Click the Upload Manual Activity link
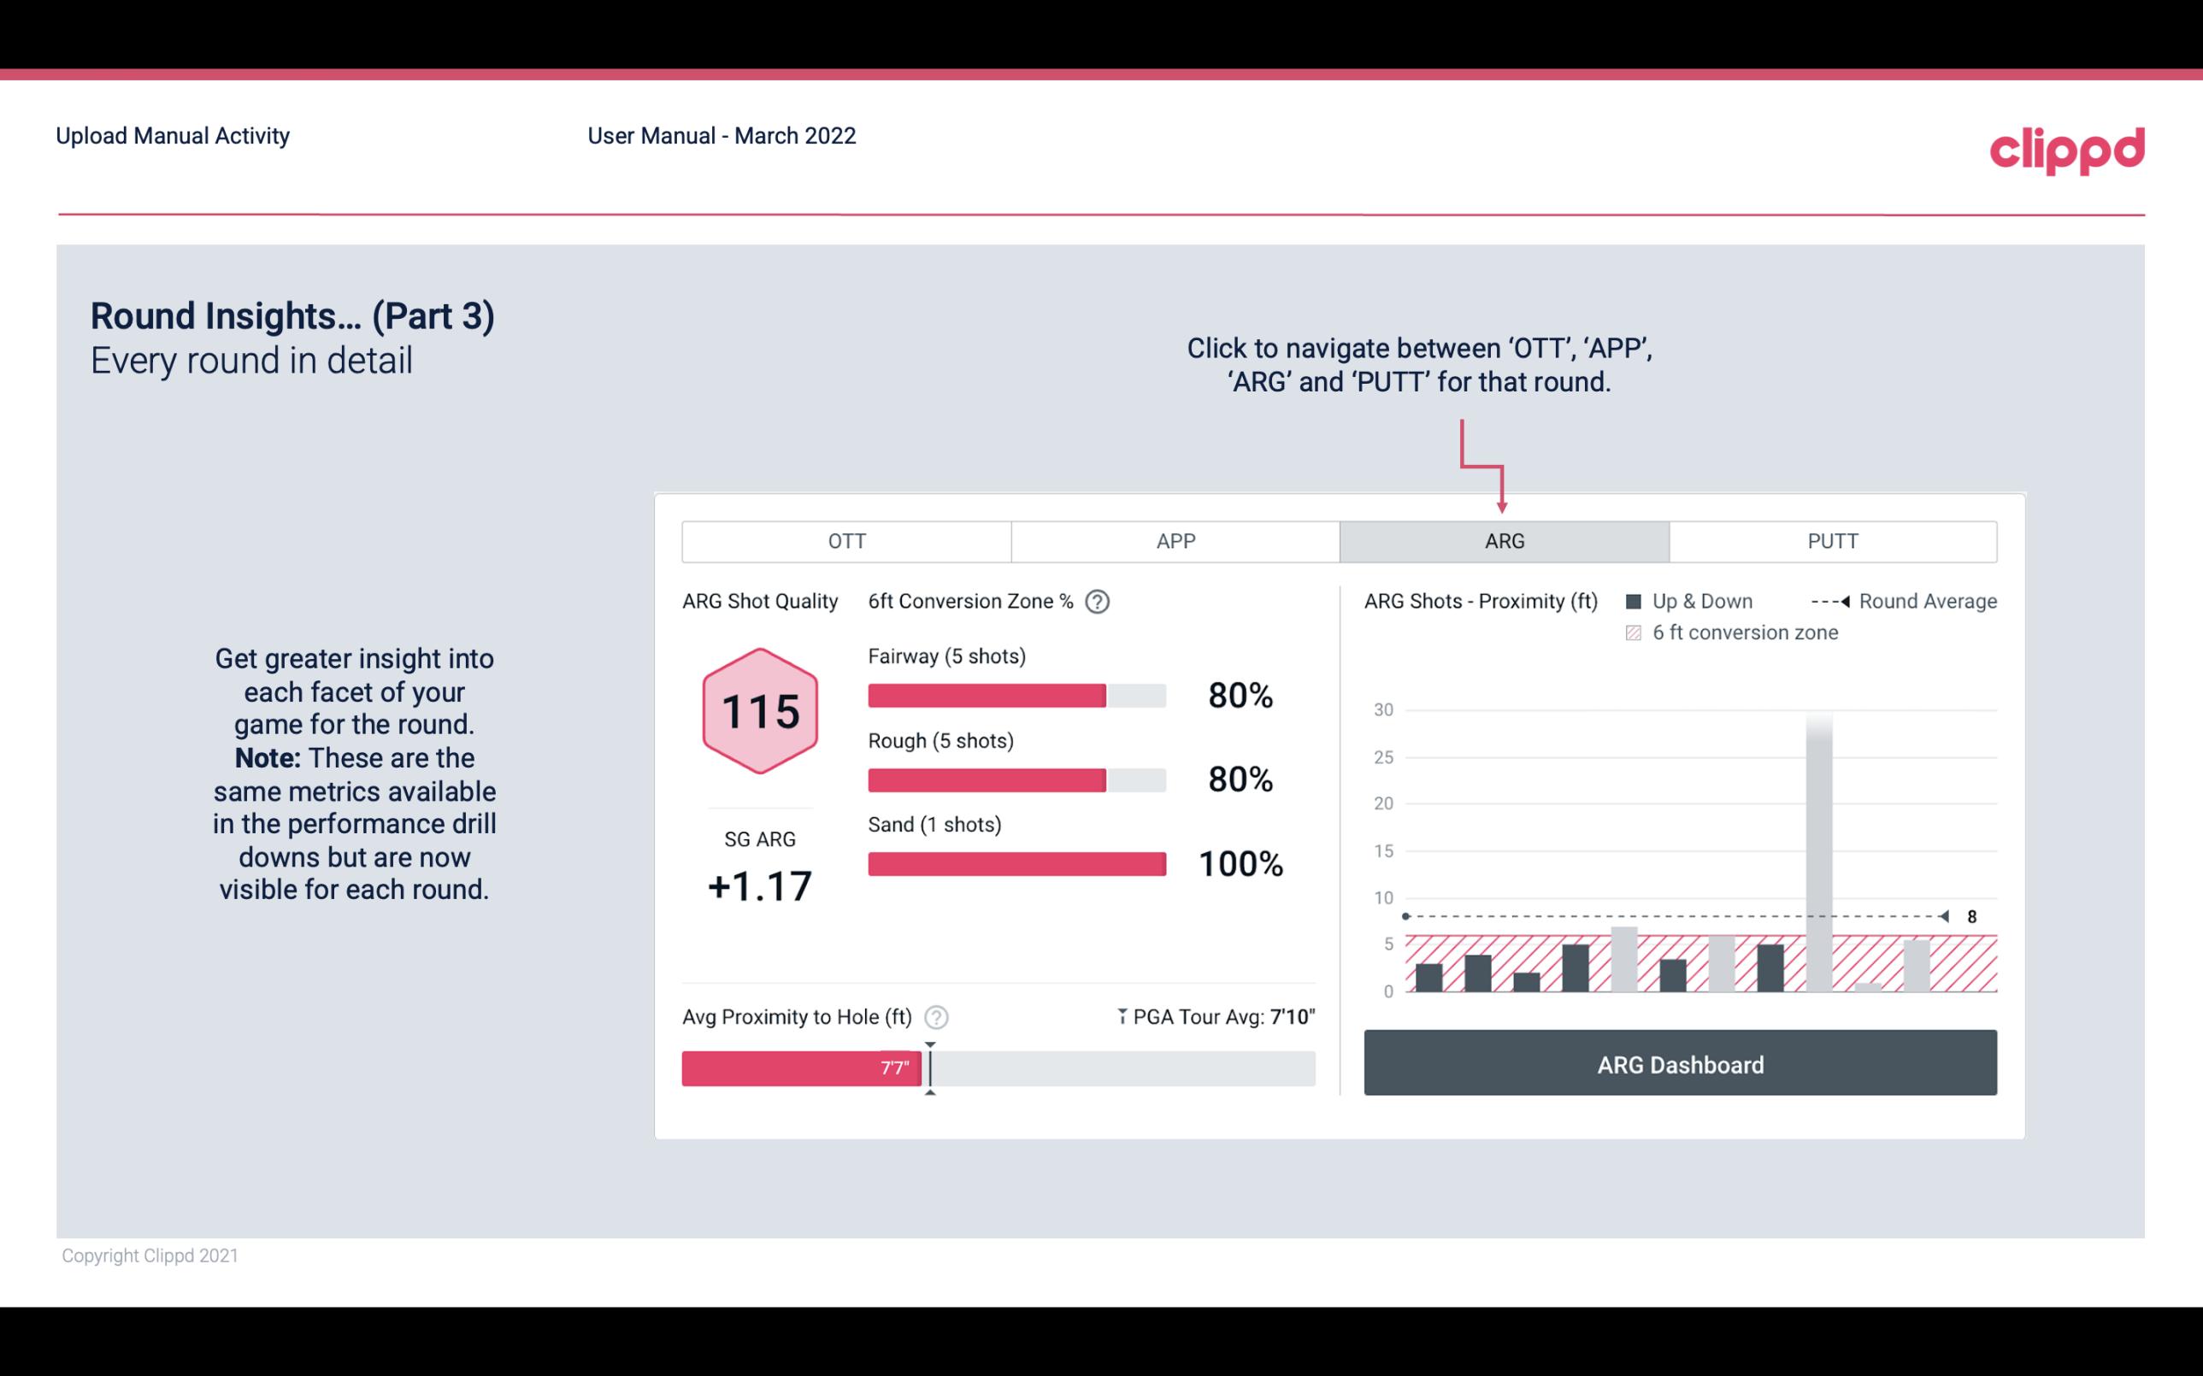2203x1376 pixels. click(171, 135)
